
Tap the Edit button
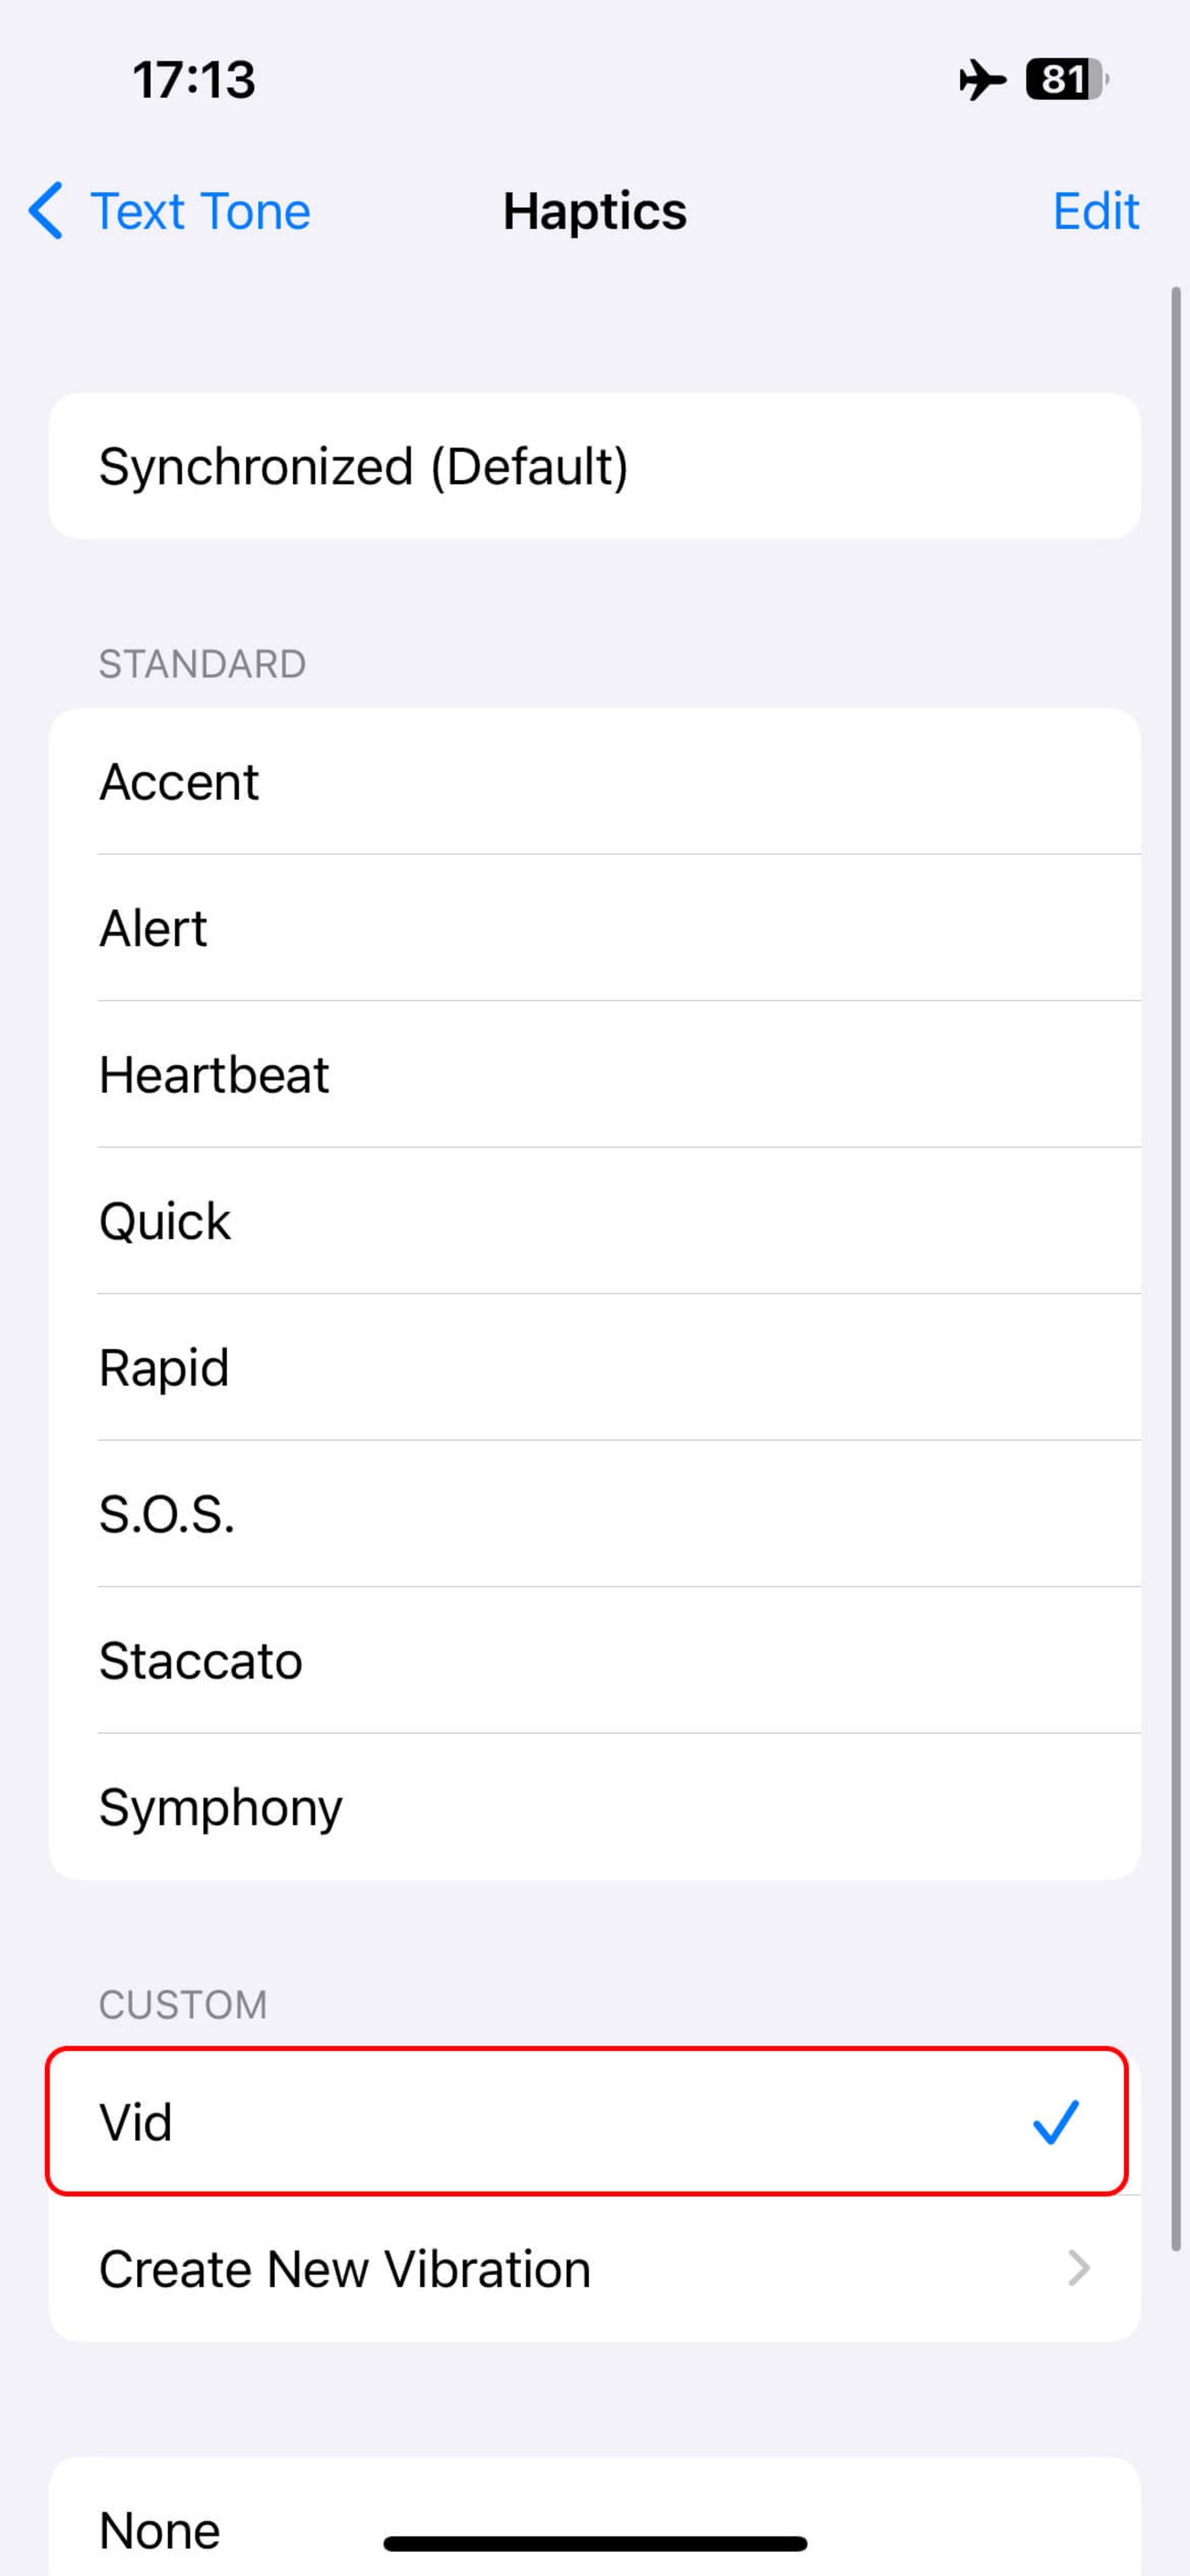[x=1096, y=211]
